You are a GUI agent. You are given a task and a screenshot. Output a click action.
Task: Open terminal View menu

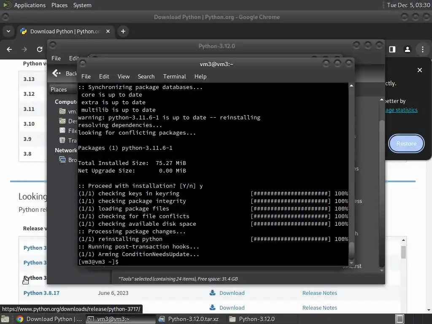coord(124,77)
